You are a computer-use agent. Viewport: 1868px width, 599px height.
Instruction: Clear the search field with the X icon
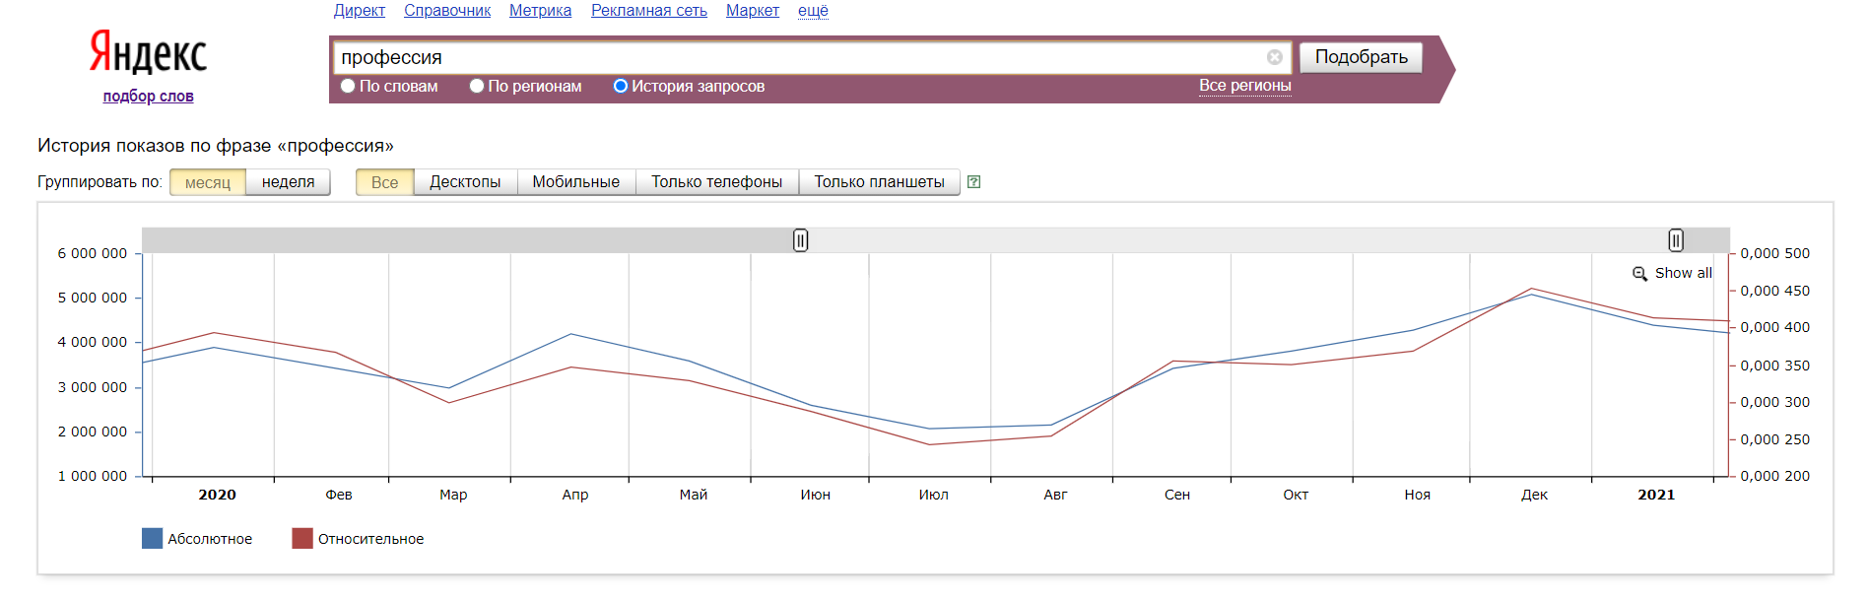[x=1275, y=57]
